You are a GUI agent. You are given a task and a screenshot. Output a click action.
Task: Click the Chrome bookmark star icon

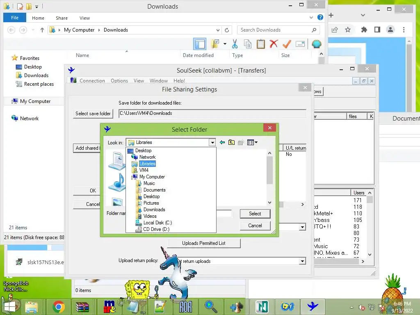[x=348, y=30]
